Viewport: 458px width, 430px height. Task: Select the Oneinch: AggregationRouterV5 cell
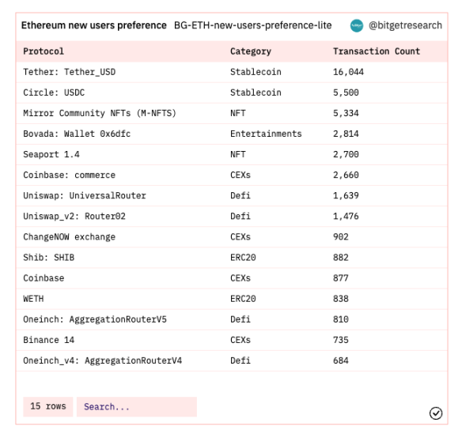tap(95, 319)
